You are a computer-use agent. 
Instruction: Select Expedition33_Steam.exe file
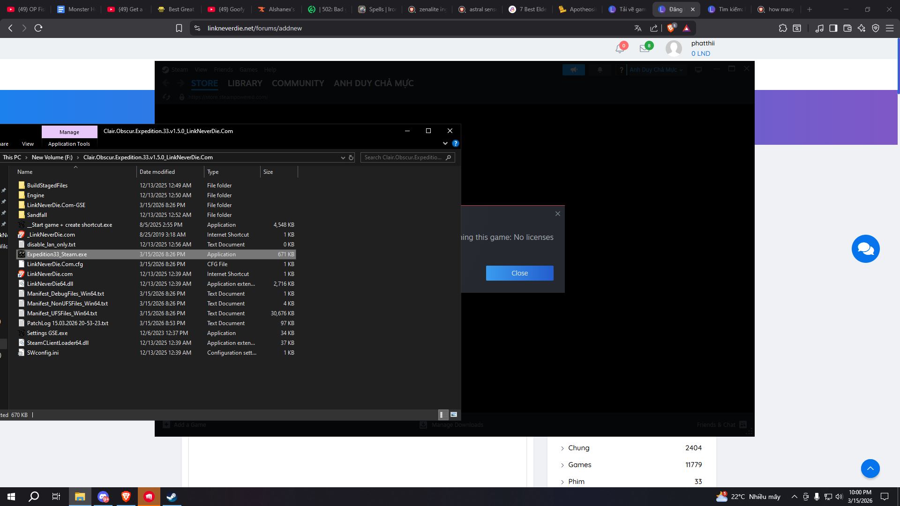click(x=57, y=254)
